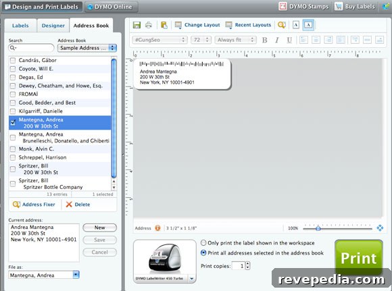The width and height of the screenshot is (392, 291).
Task: Click the green Print button
Action: click(x=359, y=257)
